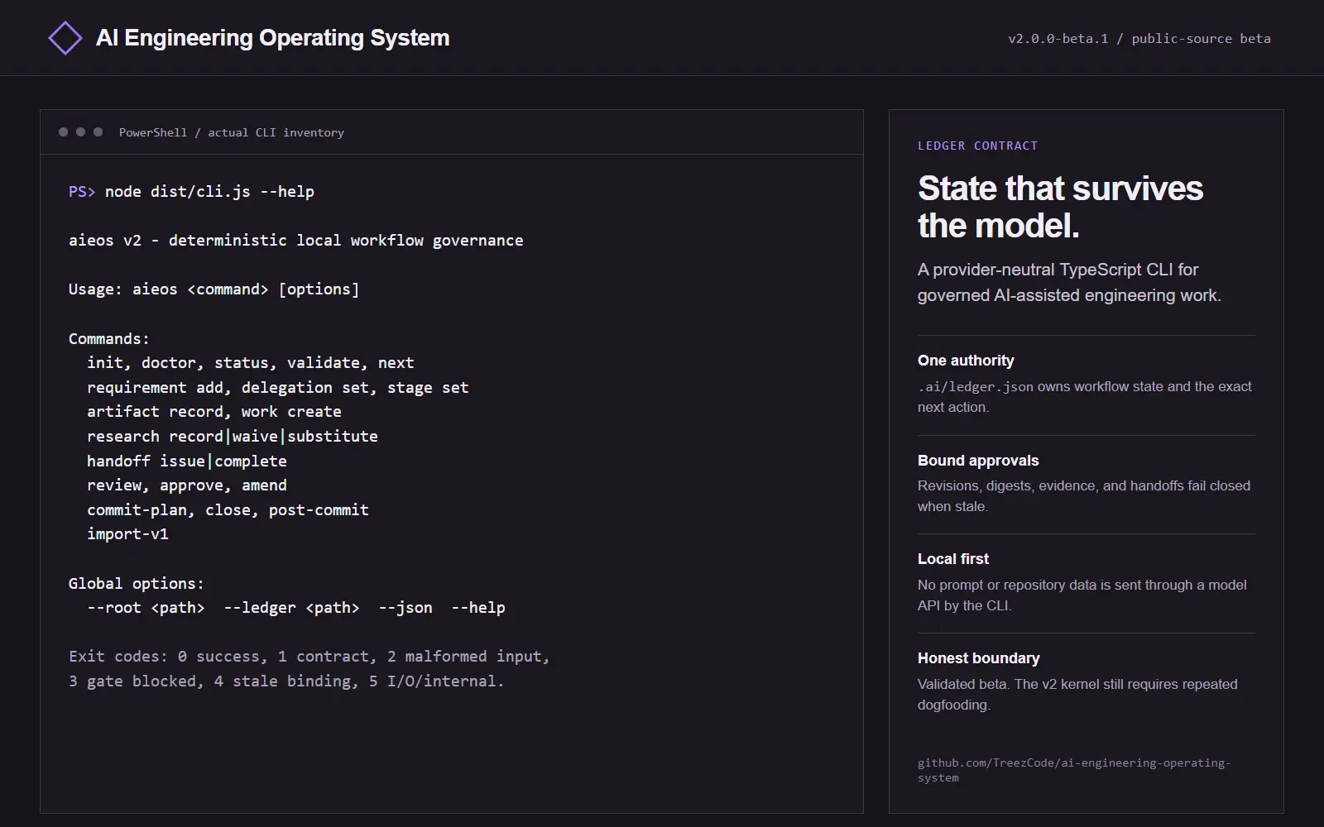Viewport: 1324px width, 827px height.
Task: Click the '--help' global option
Action: [x=477, y=608]
